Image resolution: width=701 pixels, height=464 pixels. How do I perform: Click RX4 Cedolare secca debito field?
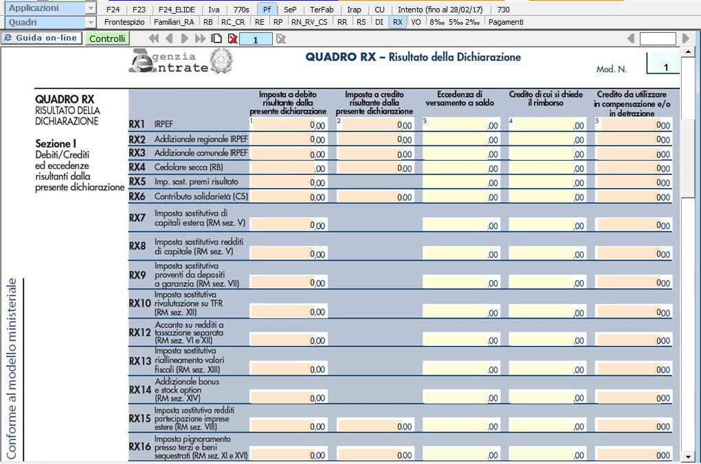click(289, 168)
